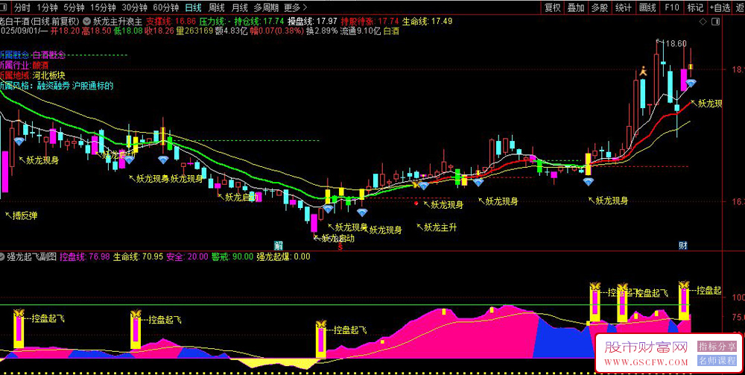Open the 指标分享 link in the watermark box
Screen dimensions: 745x375
pyautogui.click(x=717, y=347)
